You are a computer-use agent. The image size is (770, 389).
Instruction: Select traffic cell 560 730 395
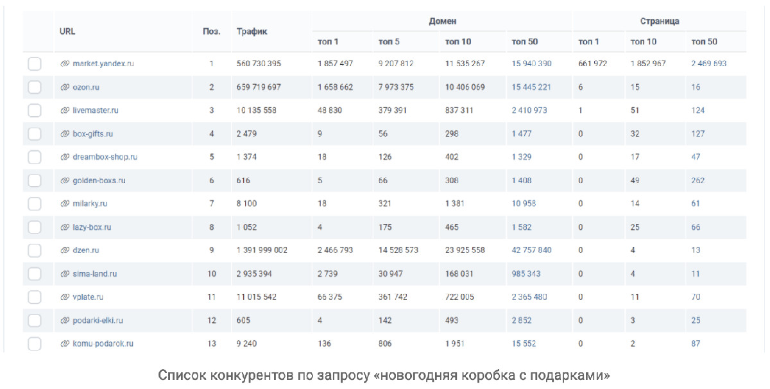[x=259, y=64]
